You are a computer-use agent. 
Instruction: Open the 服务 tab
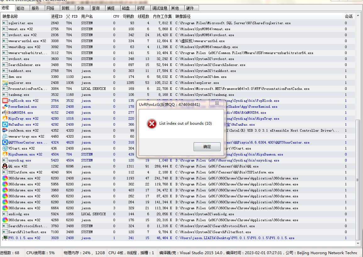(37, 8)
